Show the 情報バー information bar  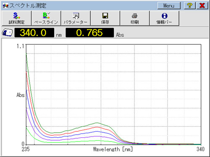164,18
